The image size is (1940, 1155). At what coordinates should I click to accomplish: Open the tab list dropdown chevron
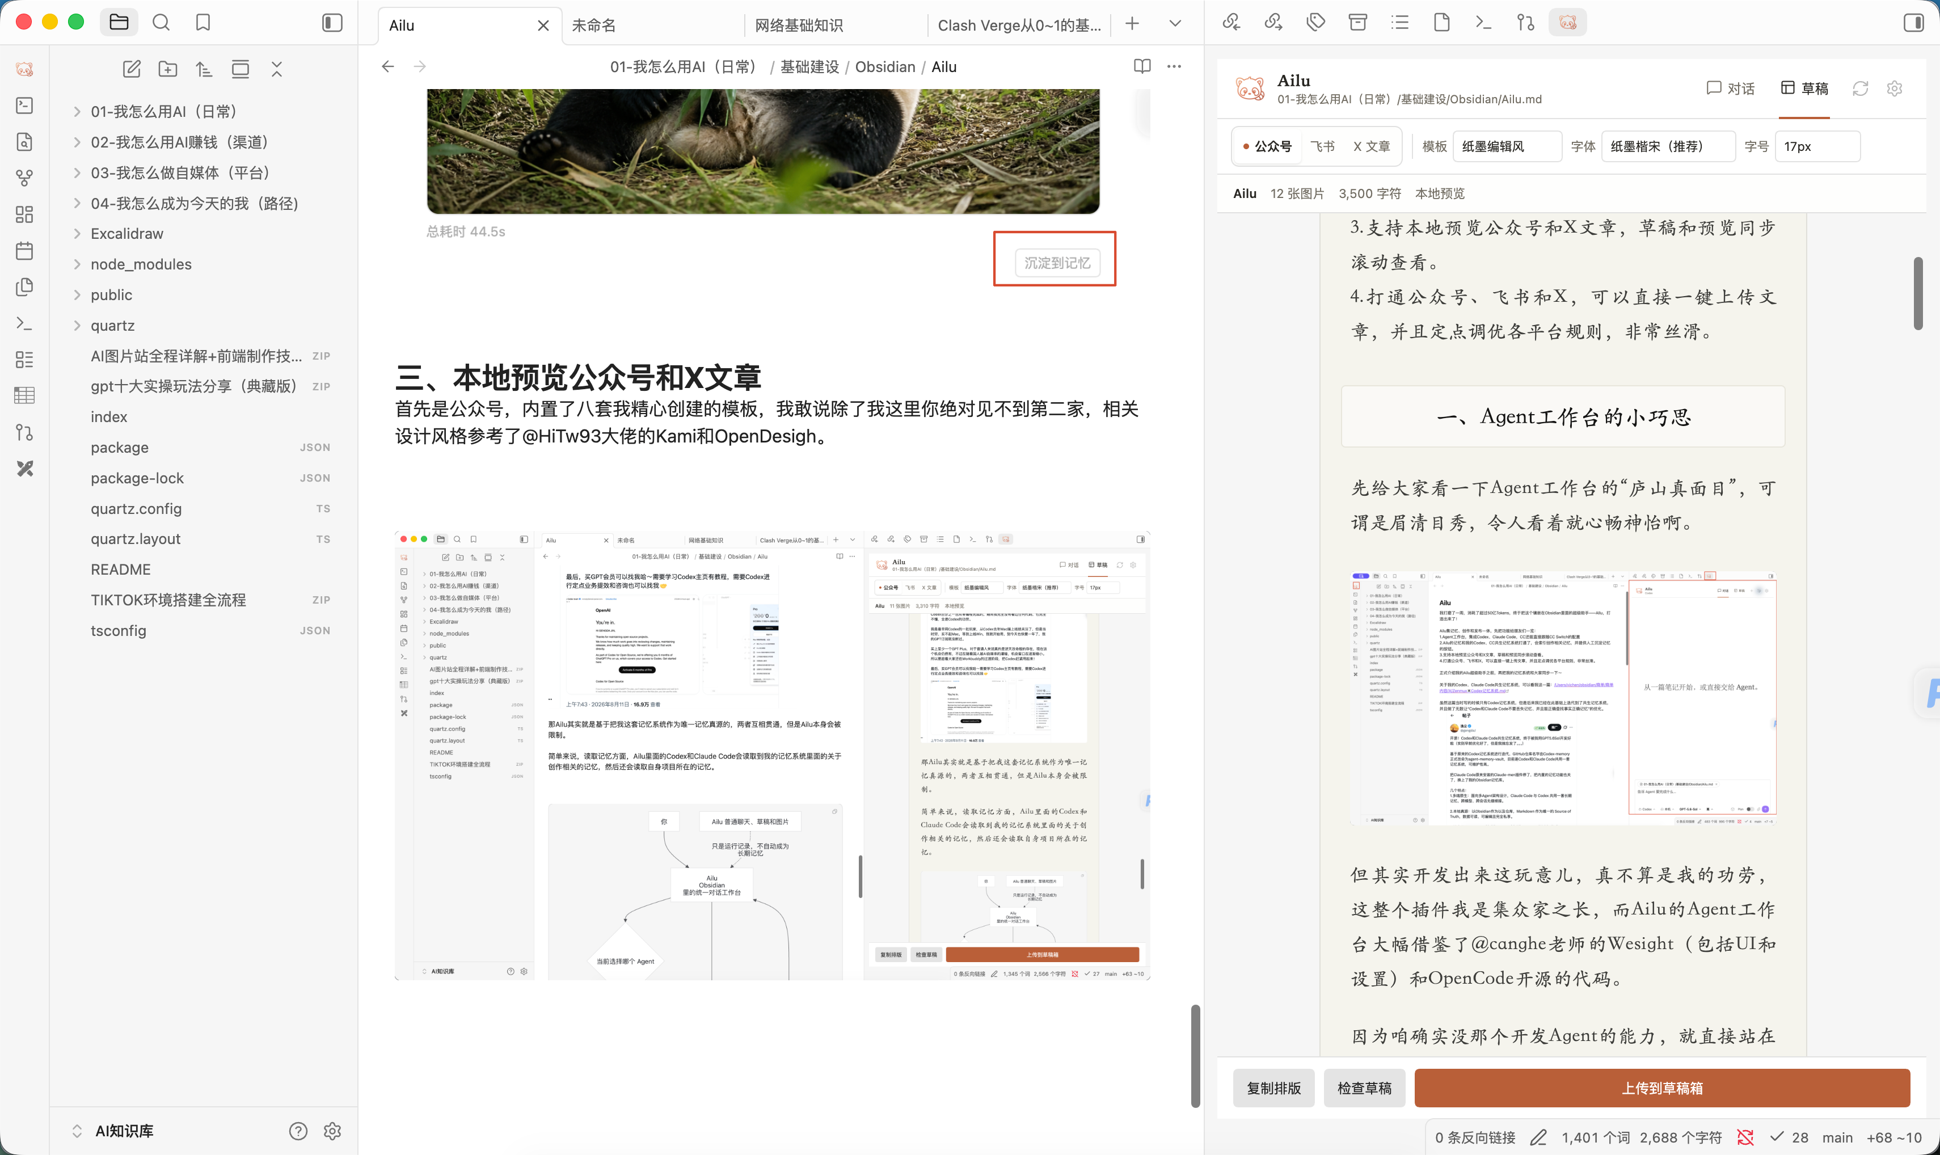(1175, 23)
